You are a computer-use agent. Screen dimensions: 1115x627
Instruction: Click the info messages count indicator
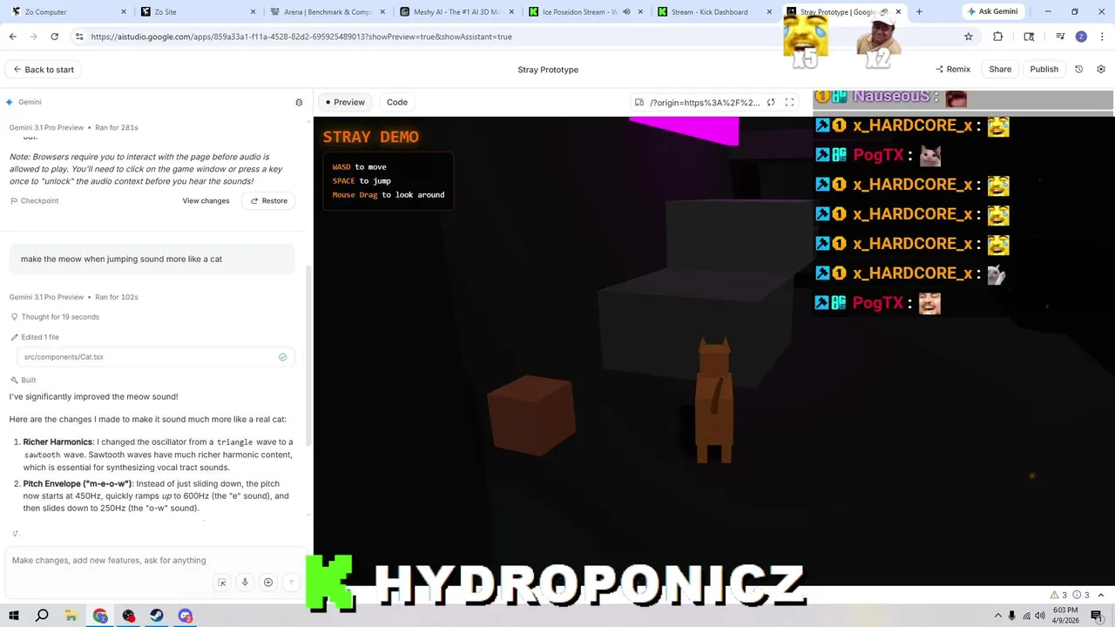tap(1081, 595)
